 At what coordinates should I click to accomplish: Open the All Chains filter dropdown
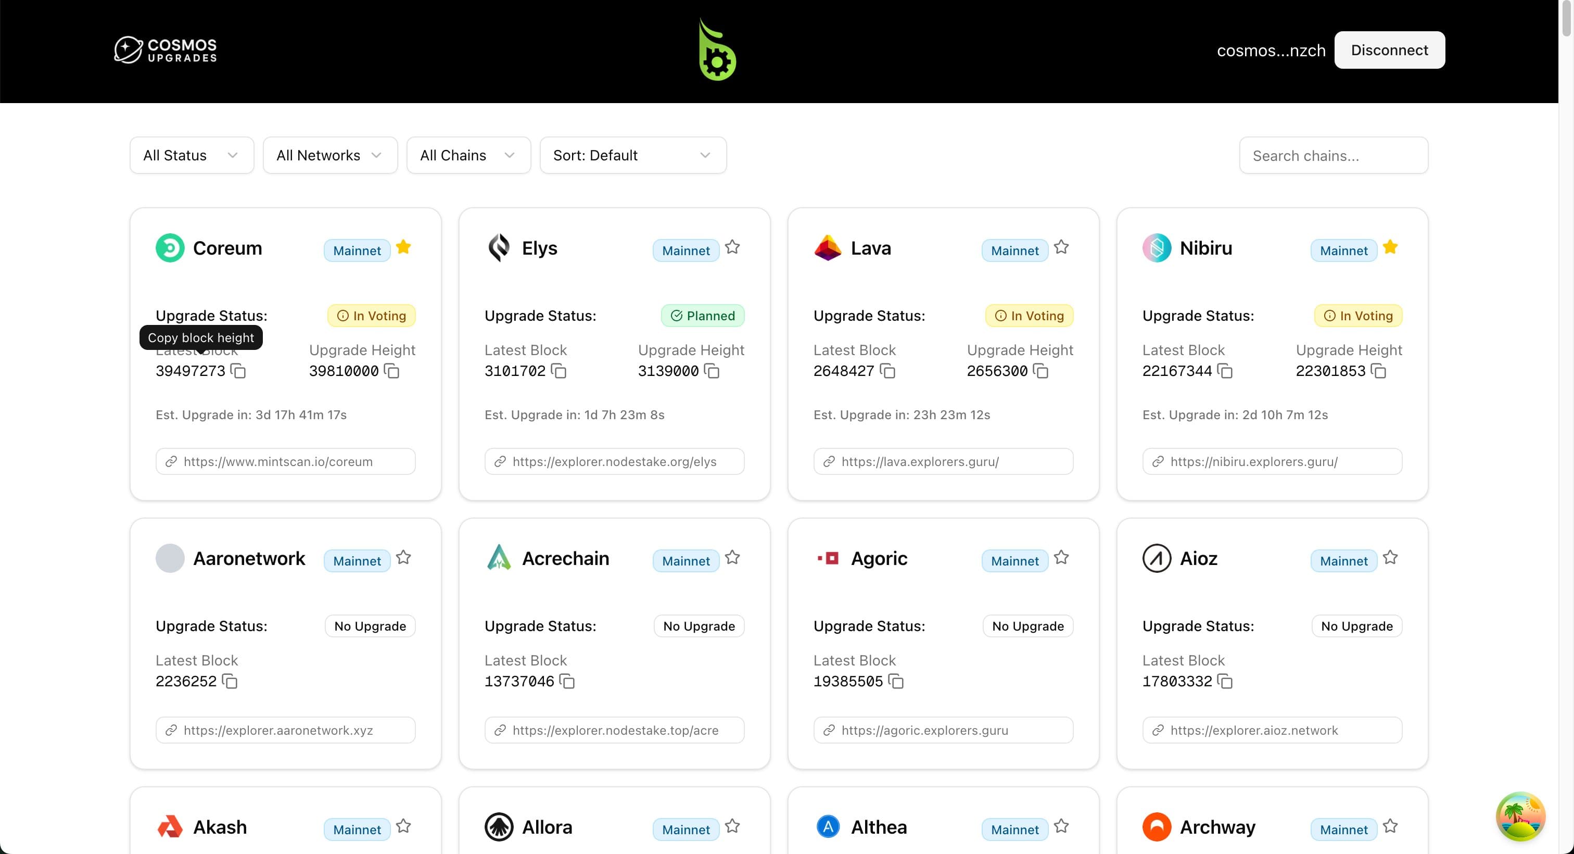(468, 155)
